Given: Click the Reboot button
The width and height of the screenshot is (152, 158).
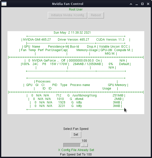Looking at the screenshot, I should tap(96, 15).
